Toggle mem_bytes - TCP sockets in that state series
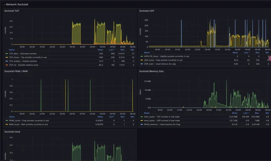This screenshot has height=161, width=271. click(162, 117)
